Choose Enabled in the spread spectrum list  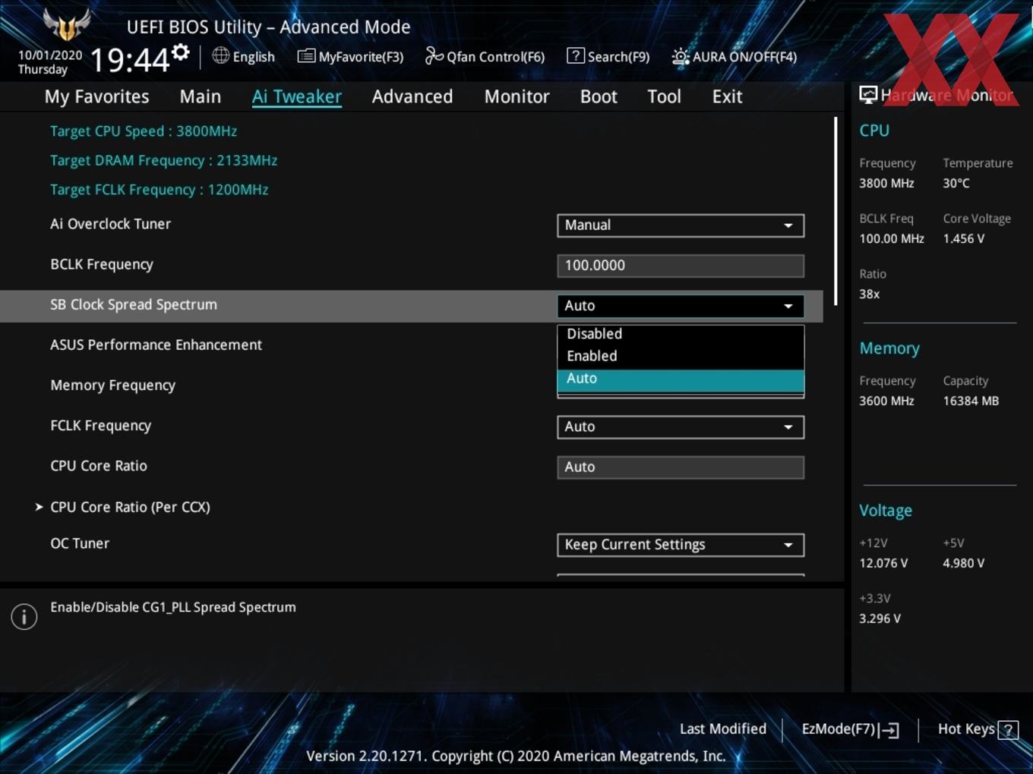click(x=681, y=356)
